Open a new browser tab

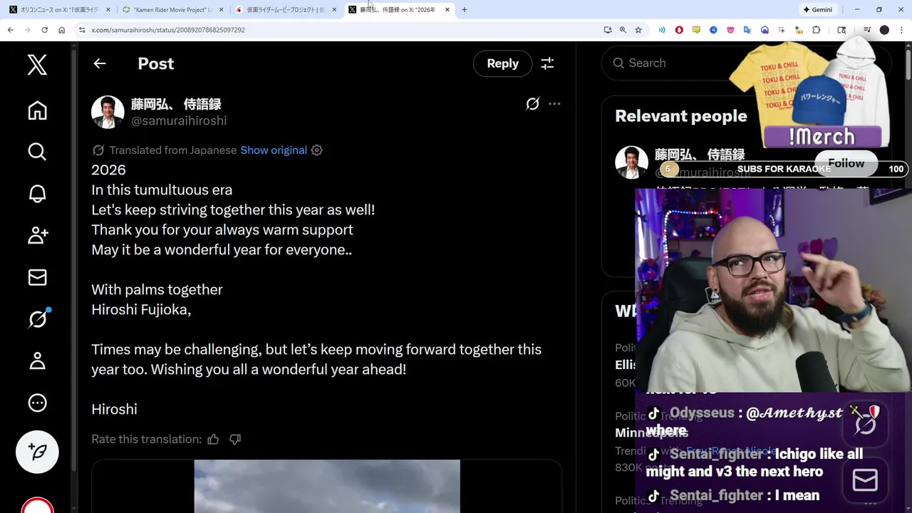tap(464, 10)
